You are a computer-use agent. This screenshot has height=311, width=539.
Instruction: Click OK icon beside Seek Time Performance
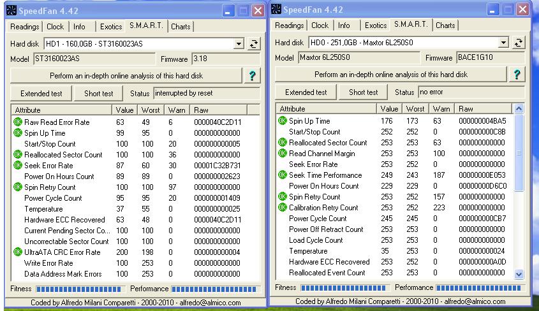(282, 175)
